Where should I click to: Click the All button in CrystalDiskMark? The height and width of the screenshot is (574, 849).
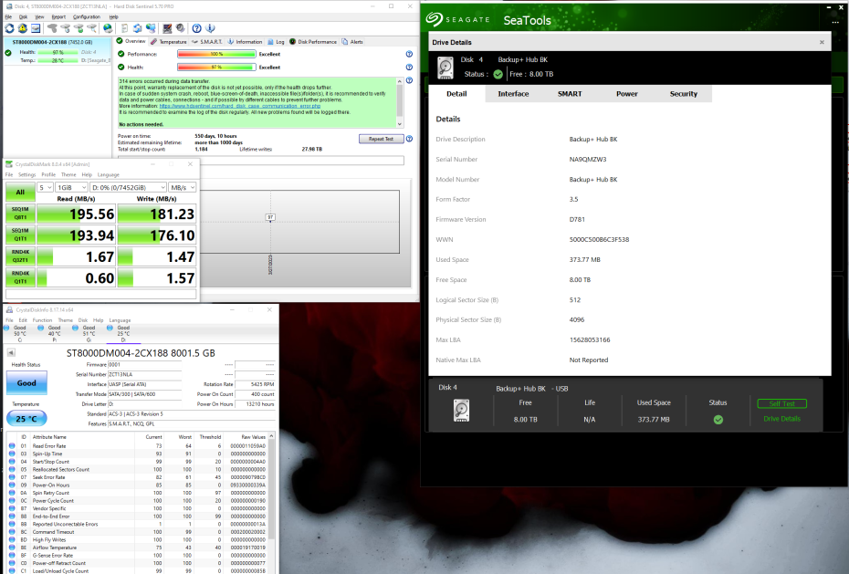[x=20, y=192]
